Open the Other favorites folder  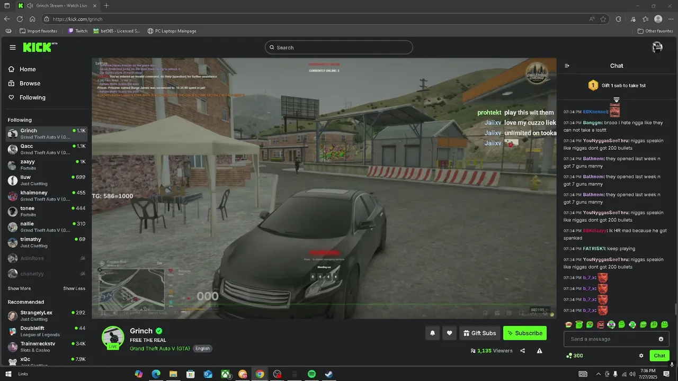coord(655,31)
